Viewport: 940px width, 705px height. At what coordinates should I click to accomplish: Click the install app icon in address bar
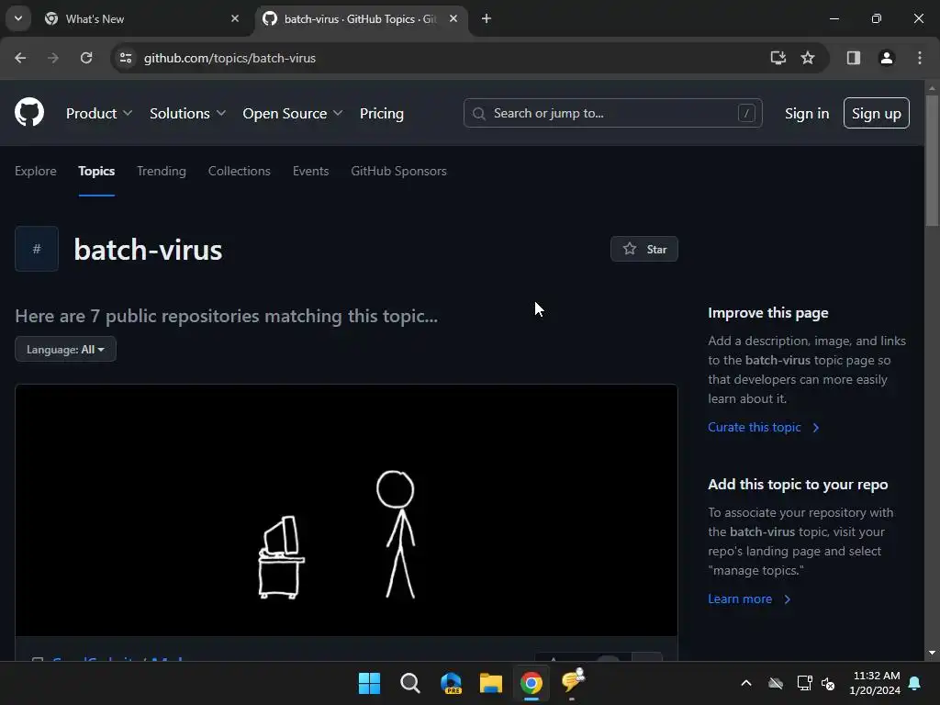(778, 58)
